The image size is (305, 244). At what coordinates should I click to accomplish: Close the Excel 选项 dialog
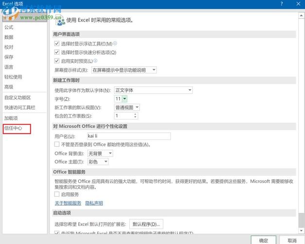[x=298, y=4]
